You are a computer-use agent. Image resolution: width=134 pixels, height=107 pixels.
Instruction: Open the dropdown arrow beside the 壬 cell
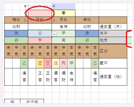coord(54,34)
